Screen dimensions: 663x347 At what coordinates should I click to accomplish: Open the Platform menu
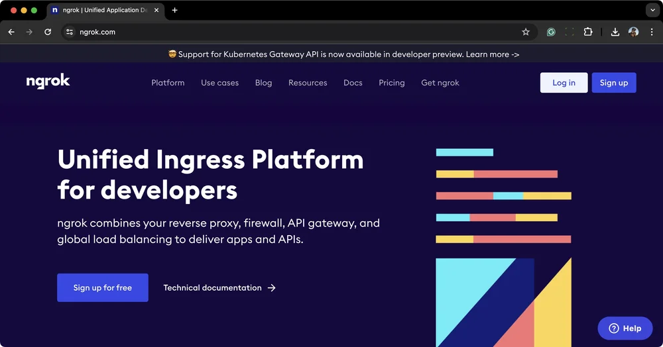pyautogui.click(x=168, y=83)
